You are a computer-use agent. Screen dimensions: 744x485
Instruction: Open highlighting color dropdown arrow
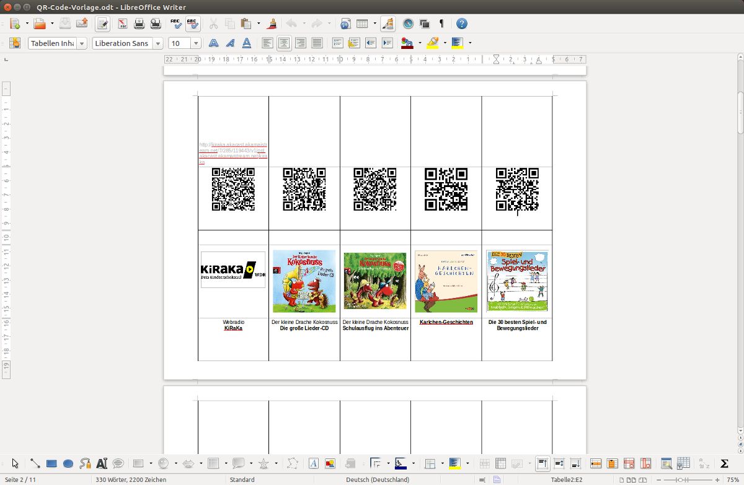[445, 43]
